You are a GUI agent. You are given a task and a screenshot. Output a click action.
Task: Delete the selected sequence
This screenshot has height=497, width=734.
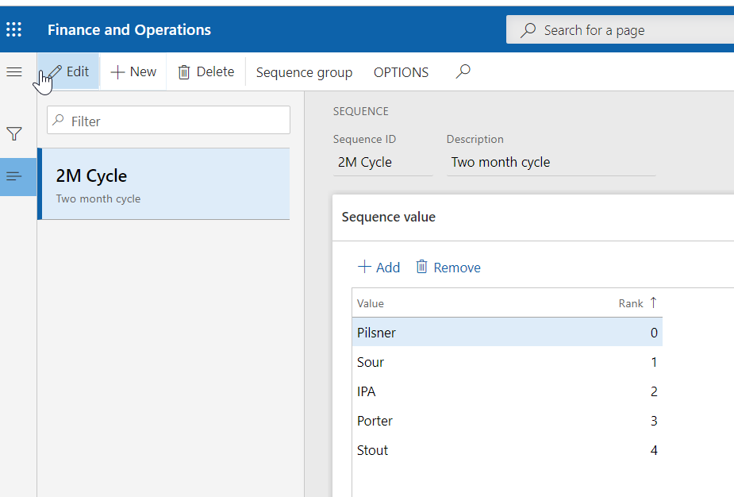pos(206,72)
